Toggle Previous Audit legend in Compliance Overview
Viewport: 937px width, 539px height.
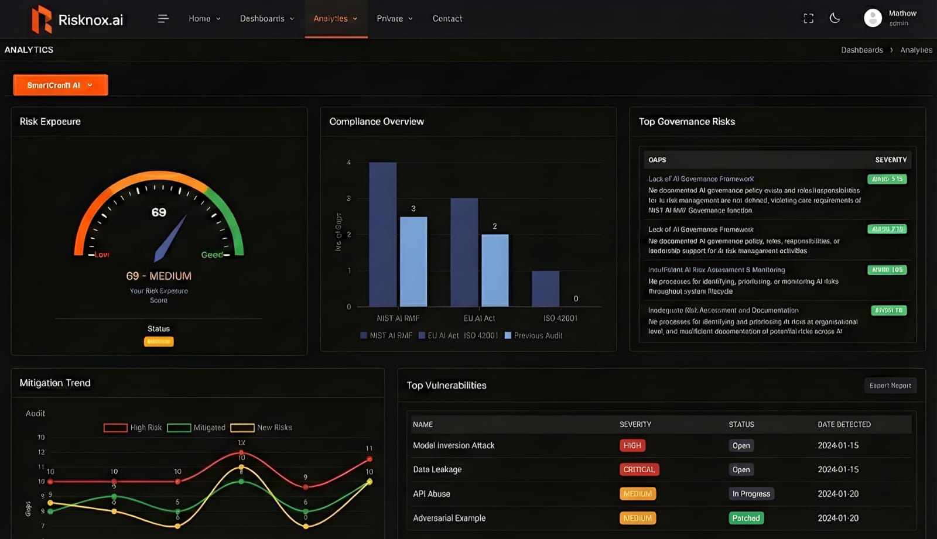tap(533, 335)
